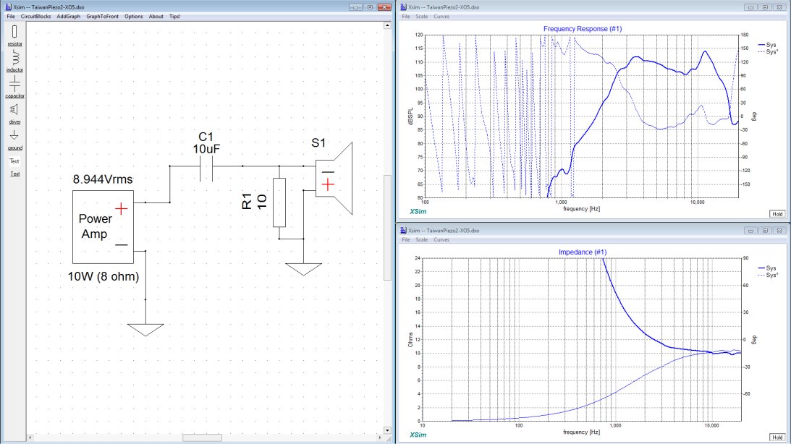Open Curves menu in Impedance window
Image resolution: width=791 pixels, height=444 pixels.
click(441, 240)
